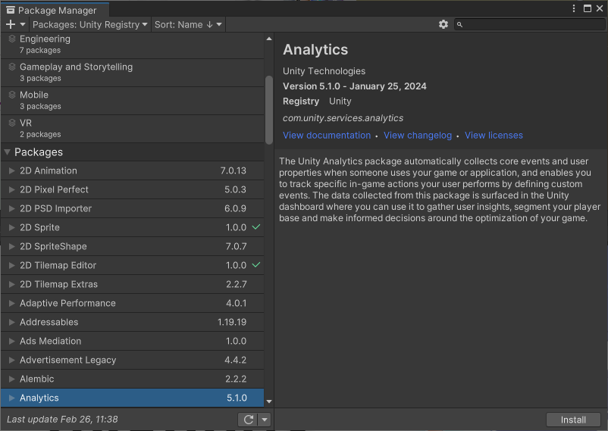The width and height of the screenshot is (608, 431).
Task: Click the installed checkmark on 2D Tilemap Editor
Action: pos(256,264)
